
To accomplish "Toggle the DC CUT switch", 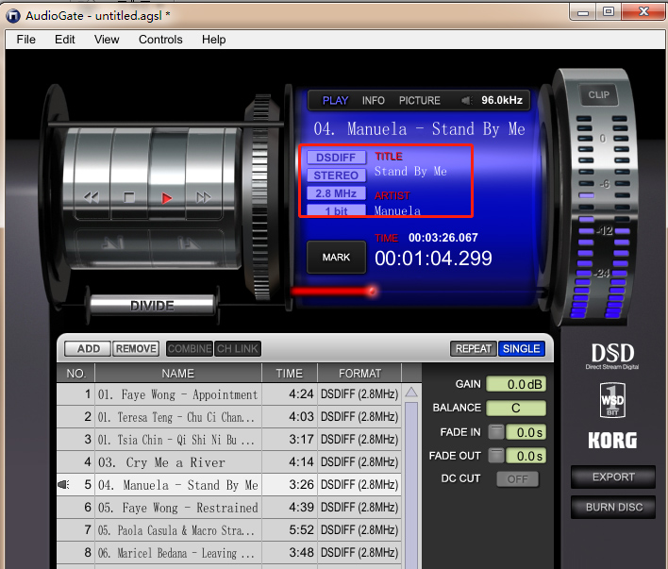I will pyautogui.click(x=517, y=478).
